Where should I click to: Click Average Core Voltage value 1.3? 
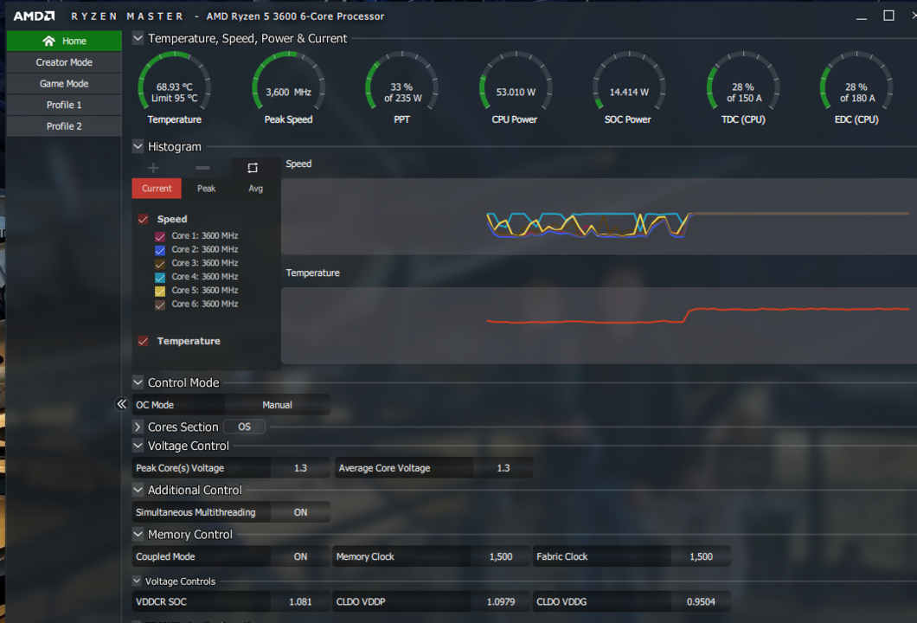tap(503, 468)
